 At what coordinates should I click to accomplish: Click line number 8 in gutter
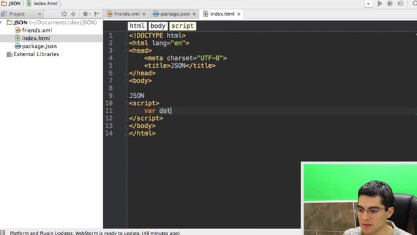(111, 88)
